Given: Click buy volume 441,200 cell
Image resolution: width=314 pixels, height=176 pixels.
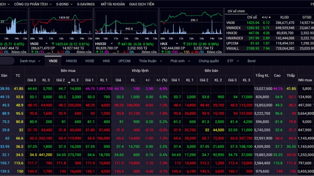Looking at the screenshot, I should [x=46, y=155].
